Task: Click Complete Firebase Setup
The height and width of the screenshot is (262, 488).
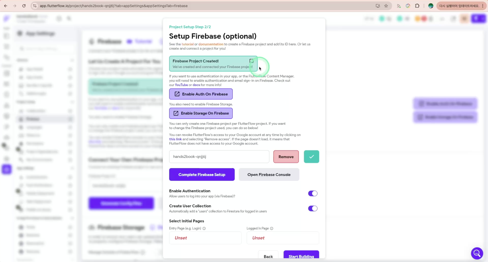Action: click(x=202, y=174)
